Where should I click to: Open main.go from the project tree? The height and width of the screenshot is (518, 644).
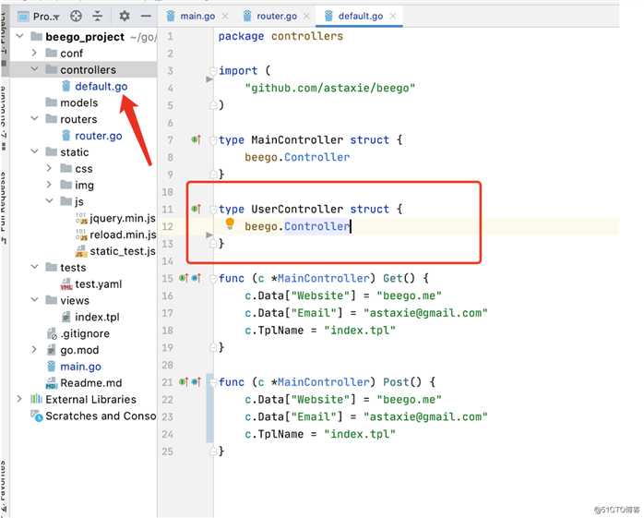tap(80, 367)
